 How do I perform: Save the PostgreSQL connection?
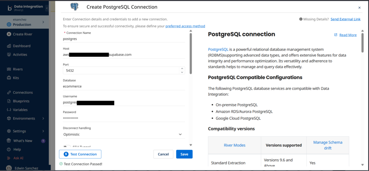(184, 154)
